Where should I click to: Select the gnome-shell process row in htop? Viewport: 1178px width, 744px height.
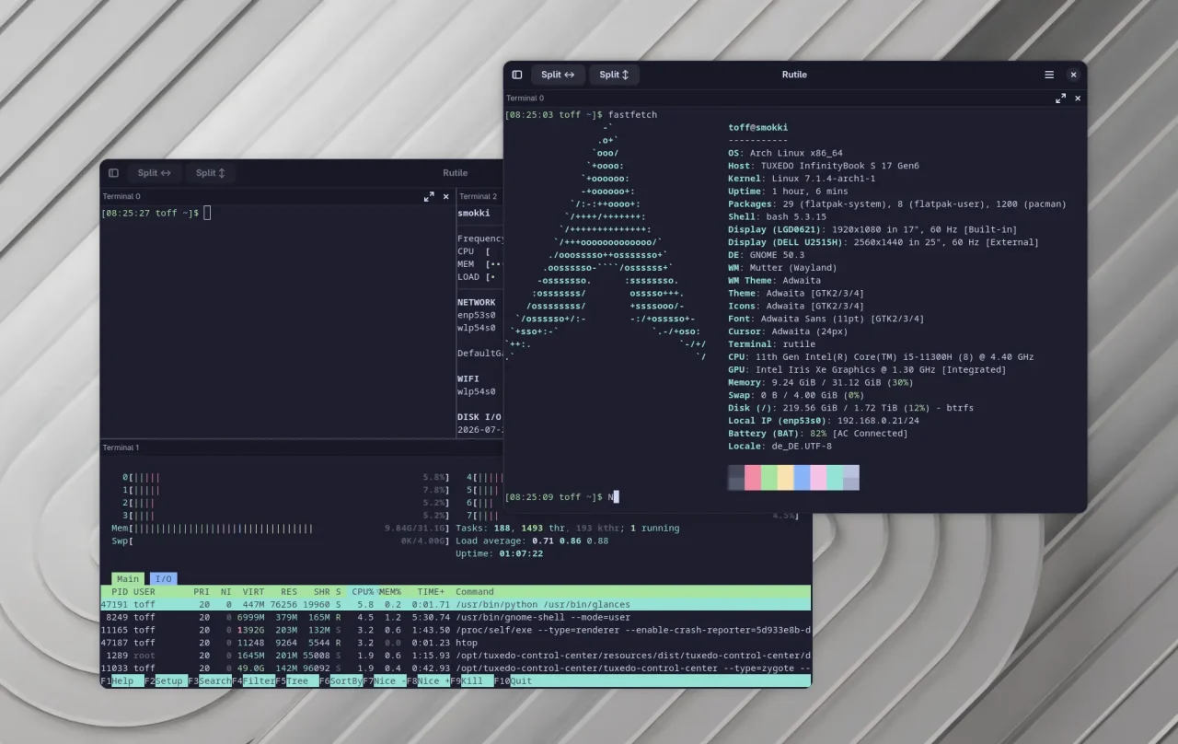[x=456, y=617]
